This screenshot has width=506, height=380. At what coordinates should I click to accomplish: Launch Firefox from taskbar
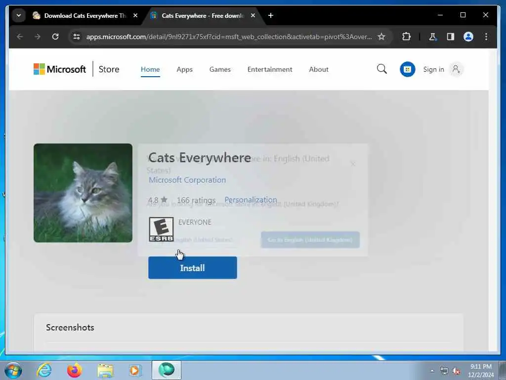[x=75, y=370]
